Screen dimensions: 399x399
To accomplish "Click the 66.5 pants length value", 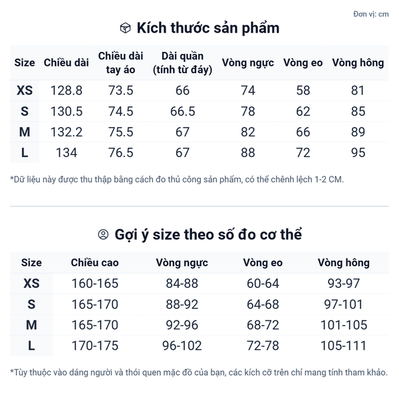I will [183, 112].
